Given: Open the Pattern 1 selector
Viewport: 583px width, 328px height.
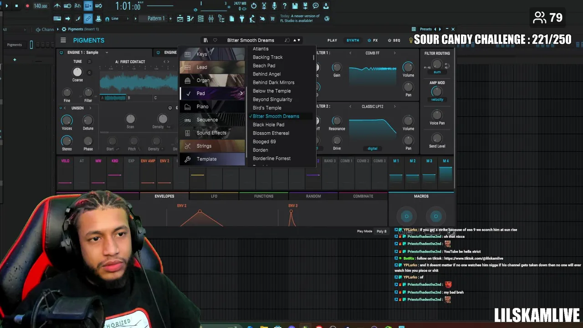Looking at the screenshot, I should pyautogui.click(x=156, y=19).
